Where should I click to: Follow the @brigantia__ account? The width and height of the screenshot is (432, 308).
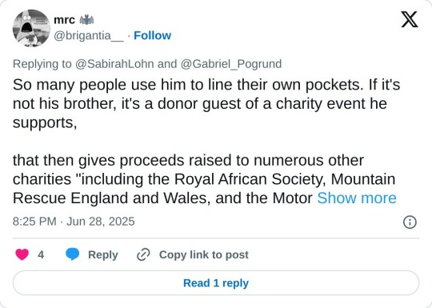152,35
